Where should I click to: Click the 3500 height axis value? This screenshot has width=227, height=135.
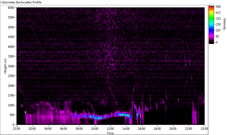11,56
